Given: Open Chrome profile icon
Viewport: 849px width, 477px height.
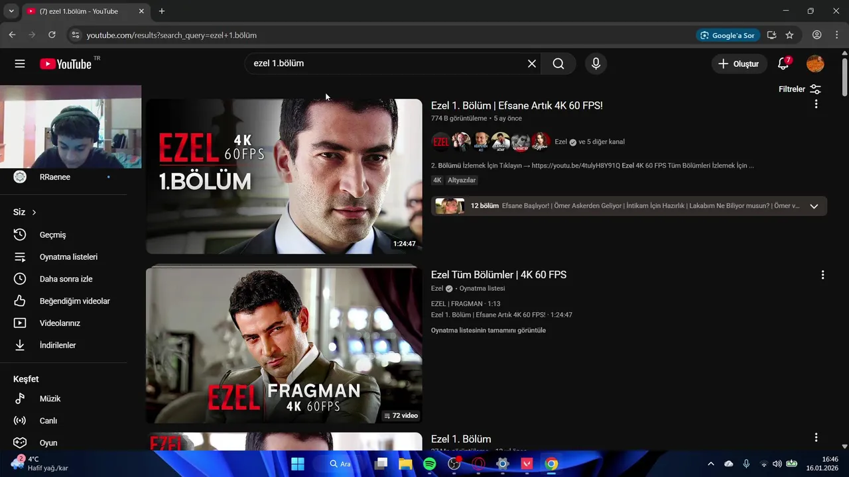Looking at the screenshot, I should point(817,35).
